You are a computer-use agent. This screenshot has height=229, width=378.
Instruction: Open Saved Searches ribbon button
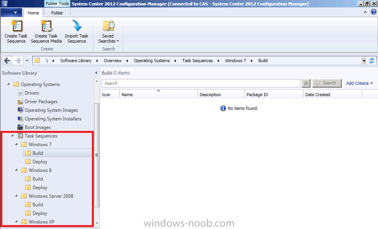[x=108, y=32]
